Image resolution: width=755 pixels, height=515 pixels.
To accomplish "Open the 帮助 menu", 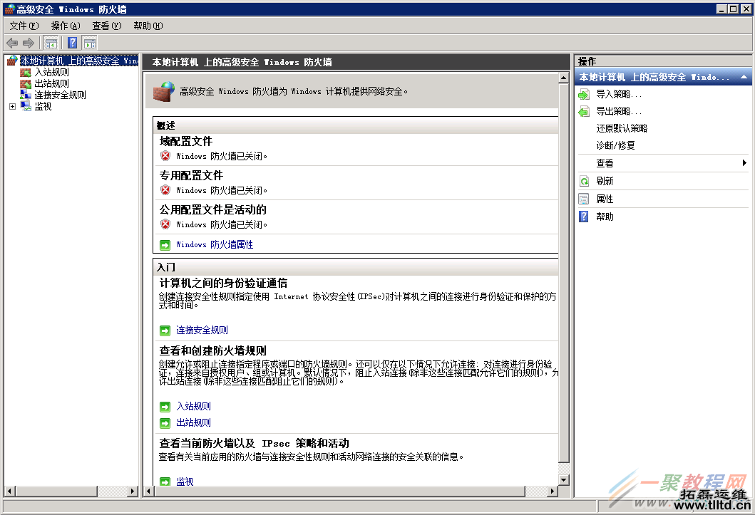I will pos(145,25).
